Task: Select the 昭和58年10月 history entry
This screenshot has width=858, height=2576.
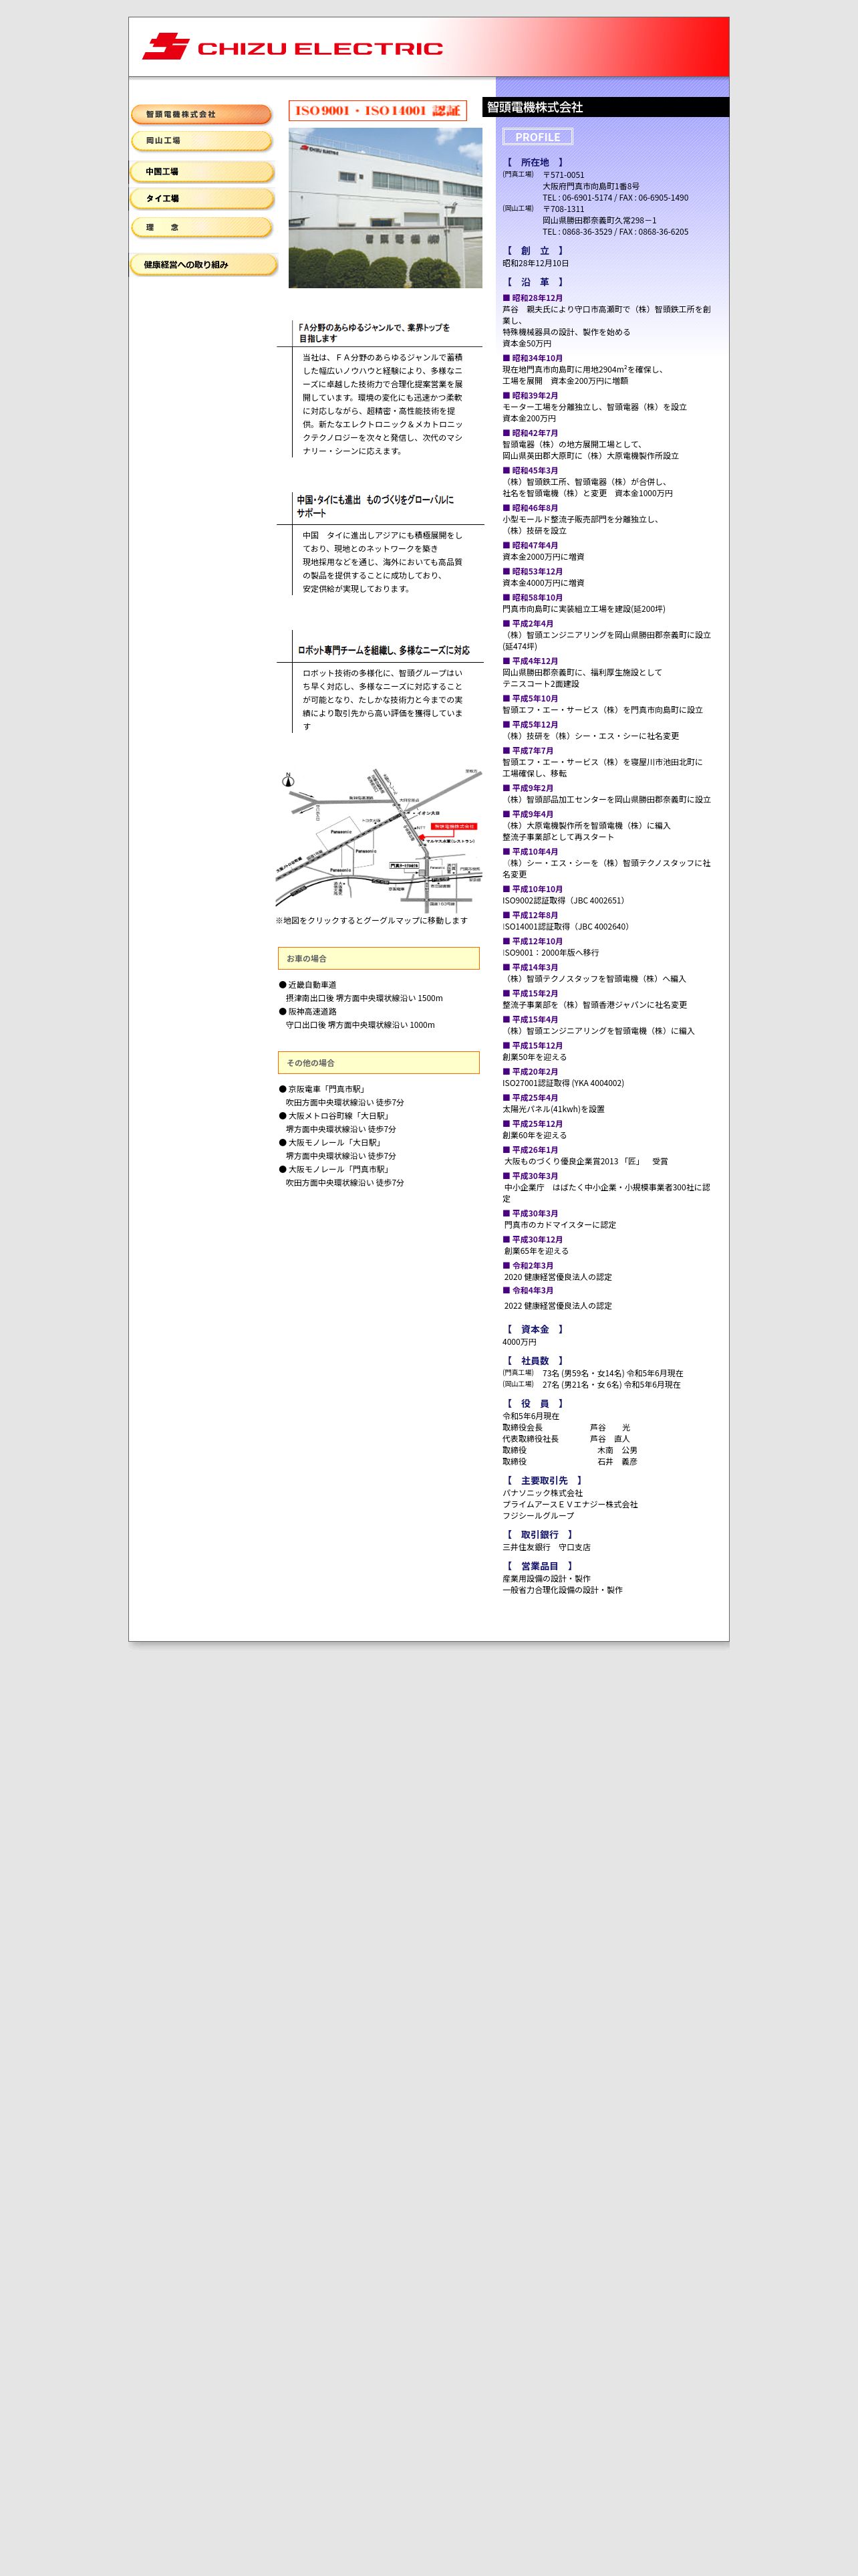Action: click(533, 598)
